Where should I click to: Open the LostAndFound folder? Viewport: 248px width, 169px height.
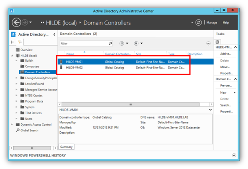pos(34,84)
